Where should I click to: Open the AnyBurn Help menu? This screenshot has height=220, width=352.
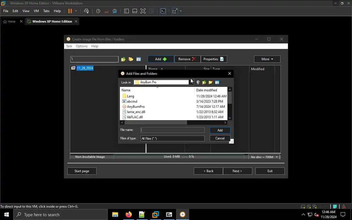click(95, 46)
